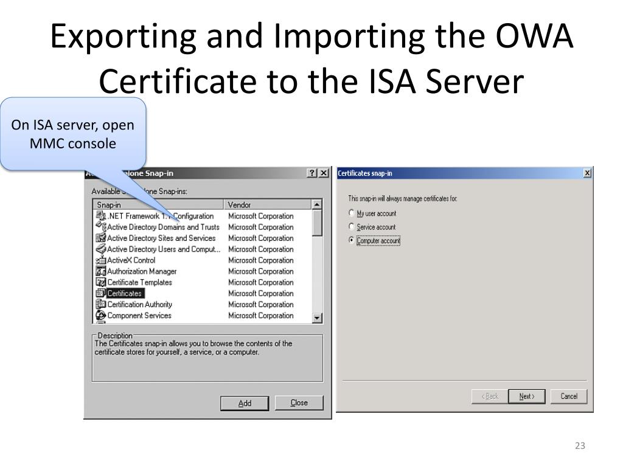Click the Next button in Certificates wizard
The width and height of the screenshot is (623, 467).
pos(527,396)
